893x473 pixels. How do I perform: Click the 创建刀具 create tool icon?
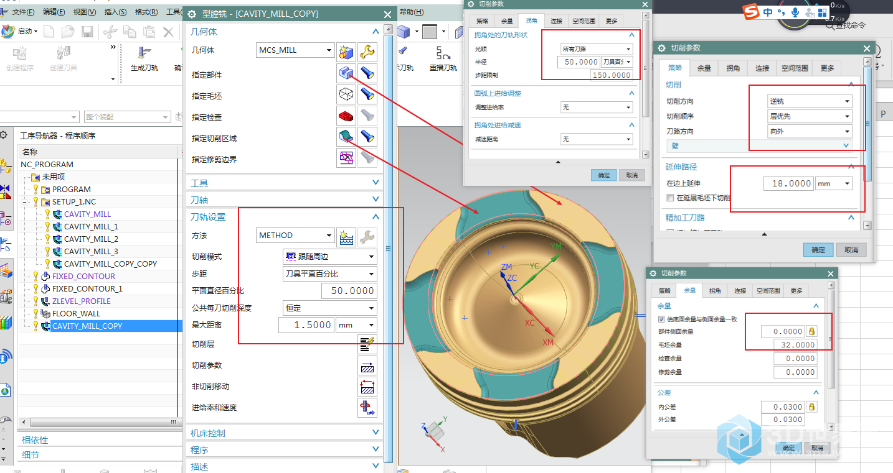(63, 58)
